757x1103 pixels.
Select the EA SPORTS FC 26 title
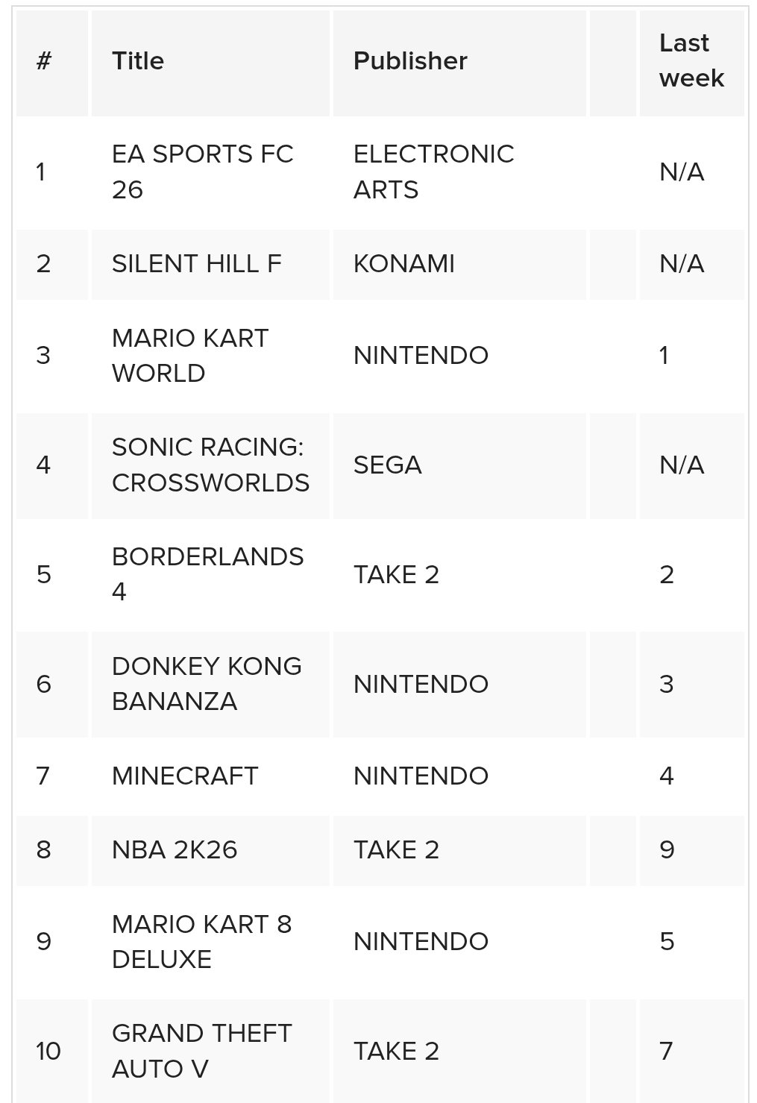202,172
